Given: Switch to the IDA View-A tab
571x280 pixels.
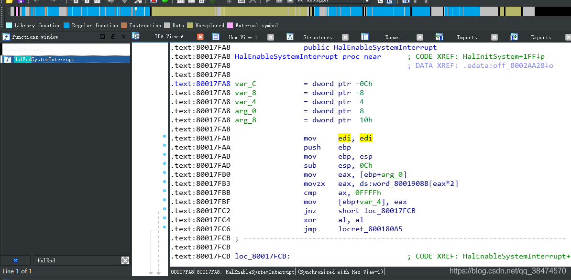Looking at the screenshot, I should point(169,37).
